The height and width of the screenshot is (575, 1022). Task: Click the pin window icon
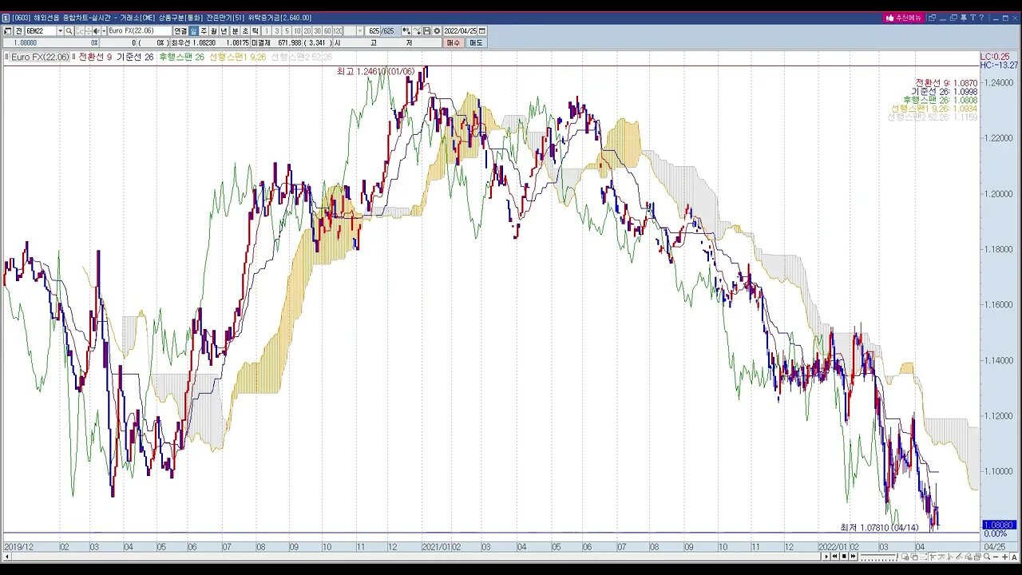coord(964,18)
